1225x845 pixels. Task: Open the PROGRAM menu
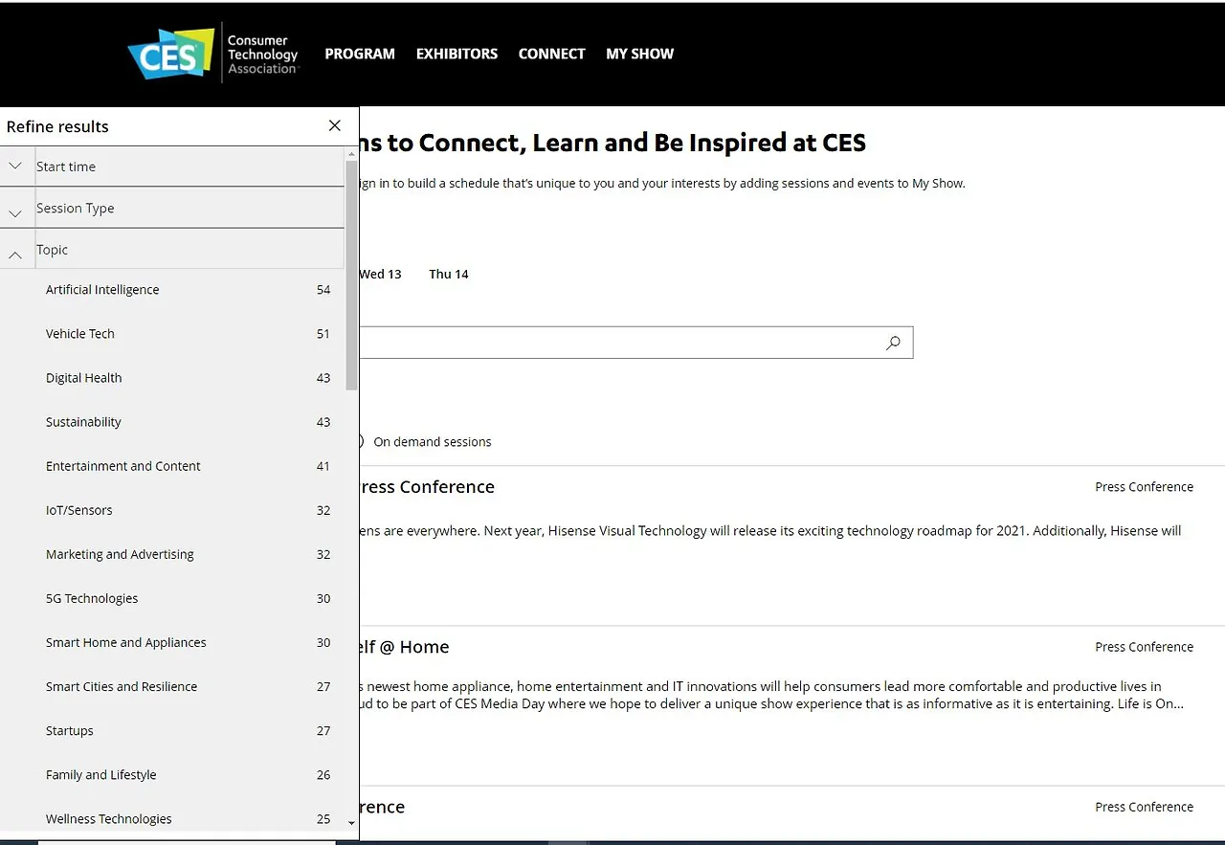pos(360,54)
